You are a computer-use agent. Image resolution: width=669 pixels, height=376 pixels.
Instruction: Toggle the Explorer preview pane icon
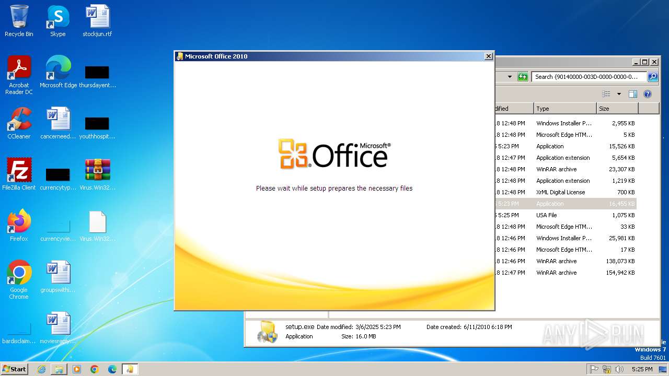point(633,94)
